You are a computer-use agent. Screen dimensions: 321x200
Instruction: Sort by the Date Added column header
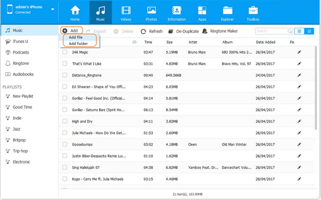[265, 42]
